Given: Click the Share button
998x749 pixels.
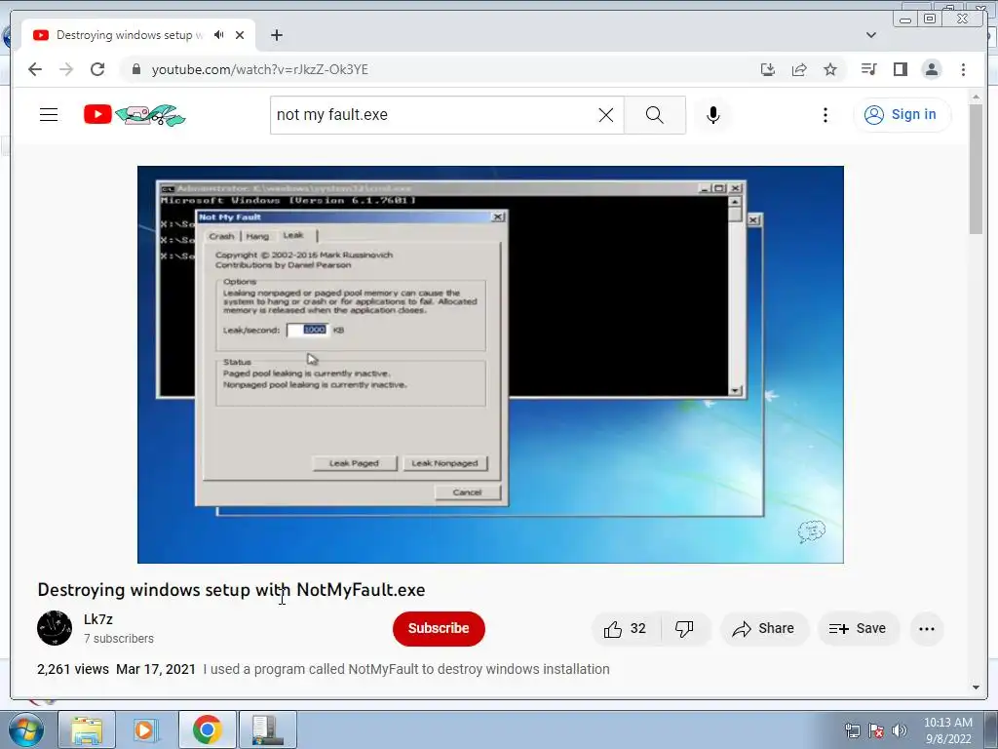Looking at the screenshot, I should pos(764,629).
